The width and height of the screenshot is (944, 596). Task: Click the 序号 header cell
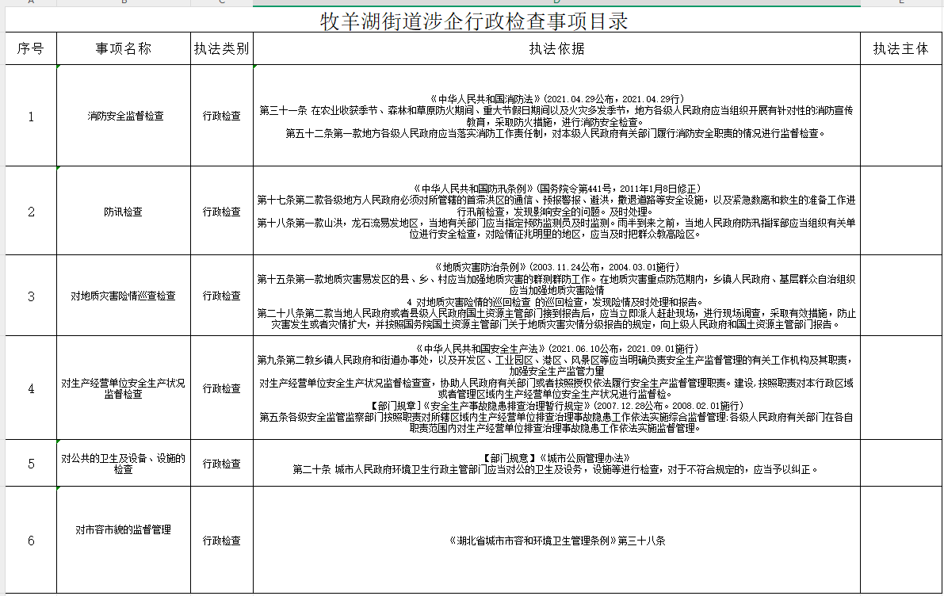pyautogui.click(x=31, y=48)
